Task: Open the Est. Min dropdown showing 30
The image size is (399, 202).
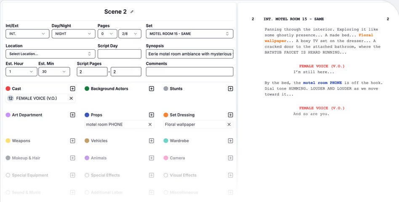Action: [54, 72]
